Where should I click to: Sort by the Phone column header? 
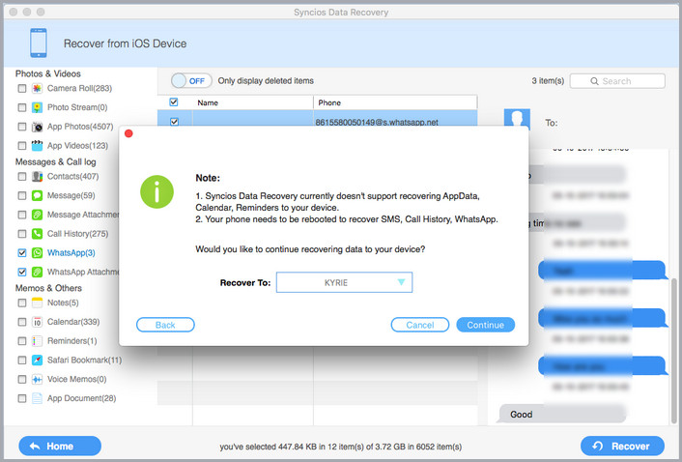(395, 102)
